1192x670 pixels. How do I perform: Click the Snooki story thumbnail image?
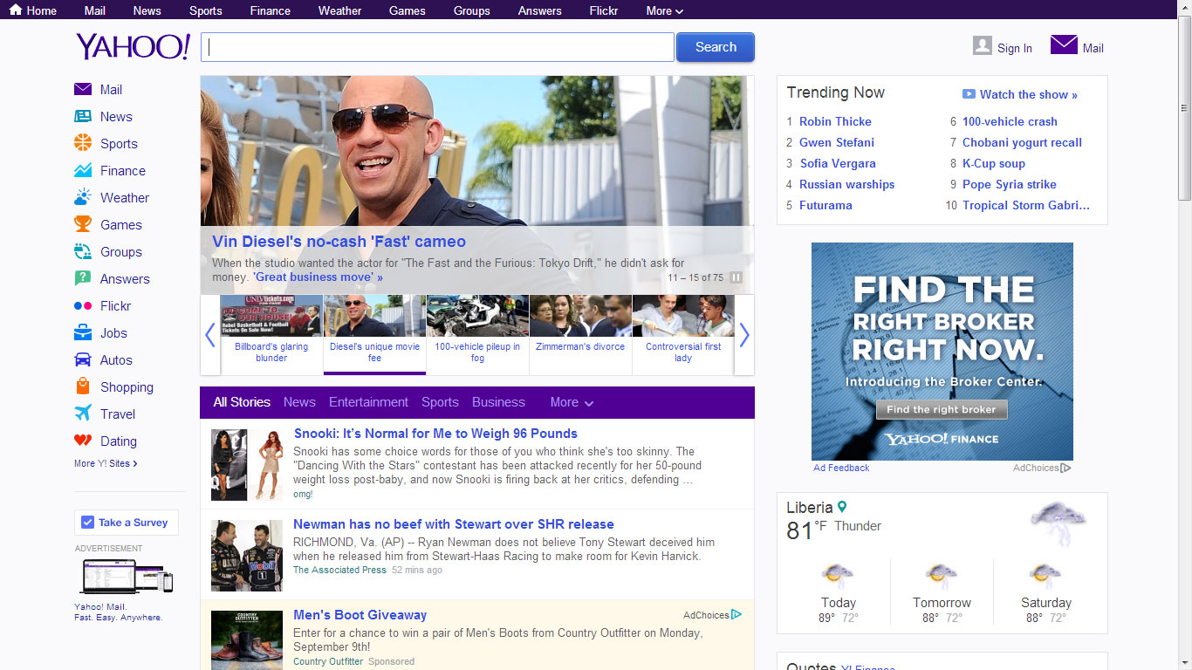pyautogui.click(x=247, y=464)
